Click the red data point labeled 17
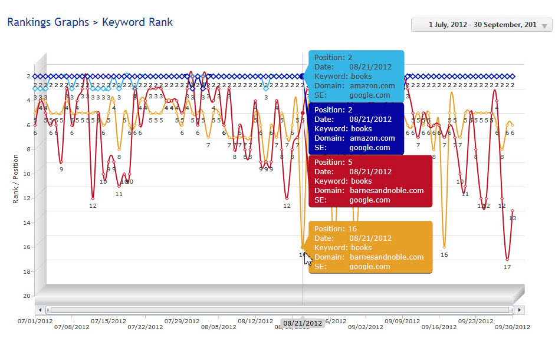Viewport: 555px width, 345px height. [507, 259]
